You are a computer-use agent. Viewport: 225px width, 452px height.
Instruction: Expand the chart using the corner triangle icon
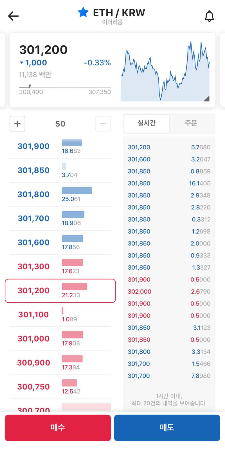pyautogui.click(x=207, y=98)
